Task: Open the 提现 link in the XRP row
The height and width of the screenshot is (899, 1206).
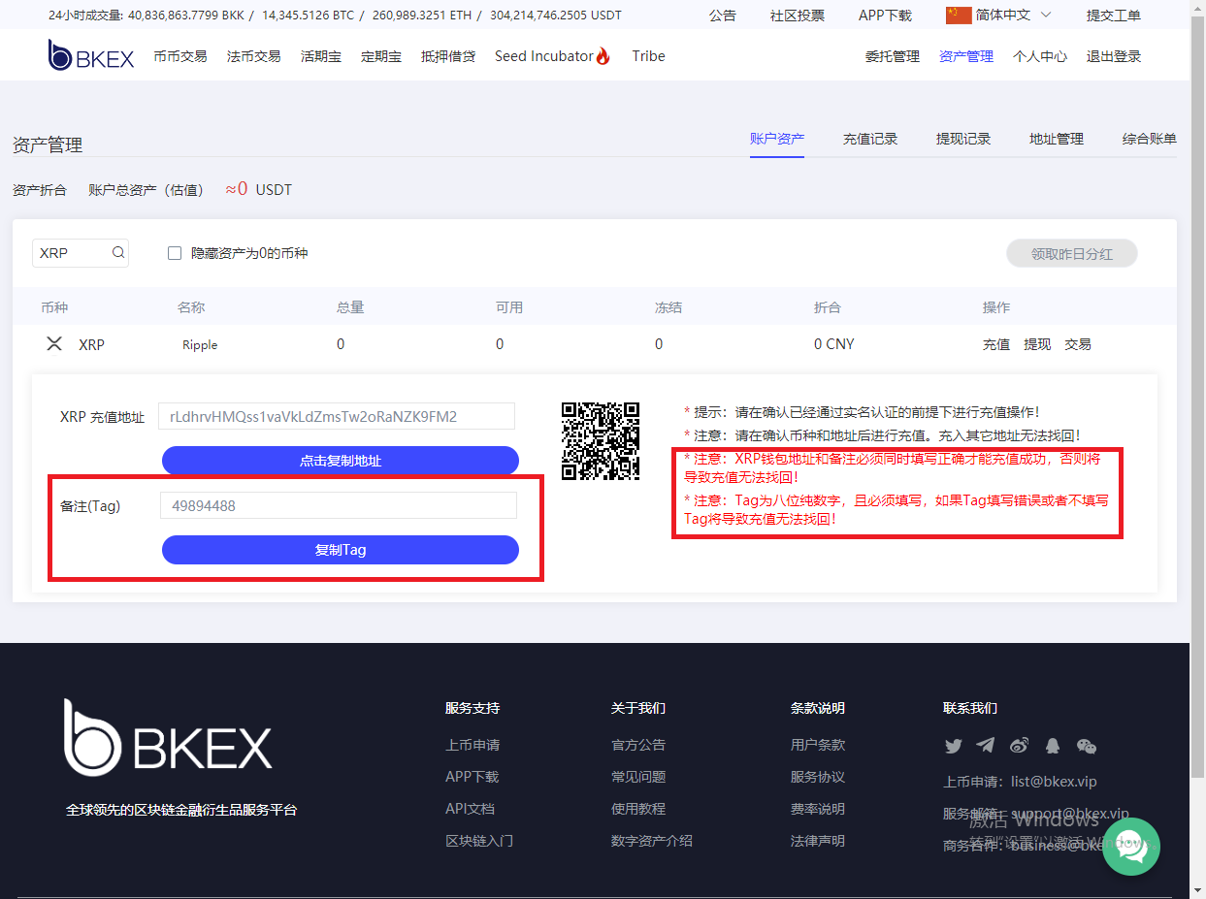Action: [1037, 343]
